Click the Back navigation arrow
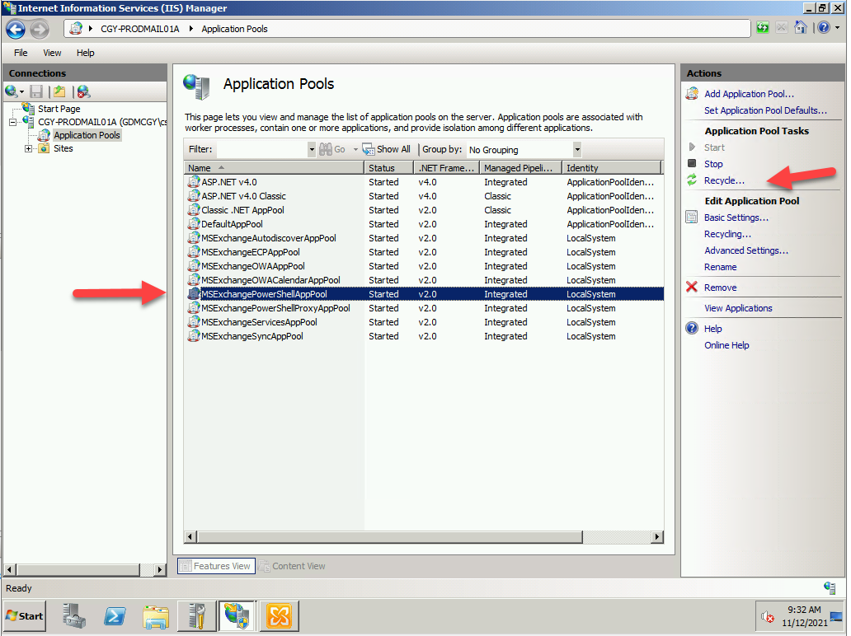Image resolution: width=851 pixels, height=636 pixels. 16,30
